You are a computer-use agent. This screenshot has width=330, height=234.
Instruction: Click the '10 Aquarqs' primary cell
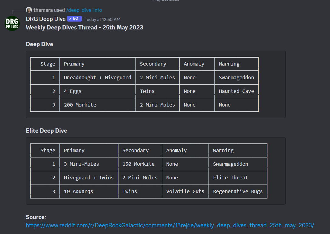(x=78, y=192)
